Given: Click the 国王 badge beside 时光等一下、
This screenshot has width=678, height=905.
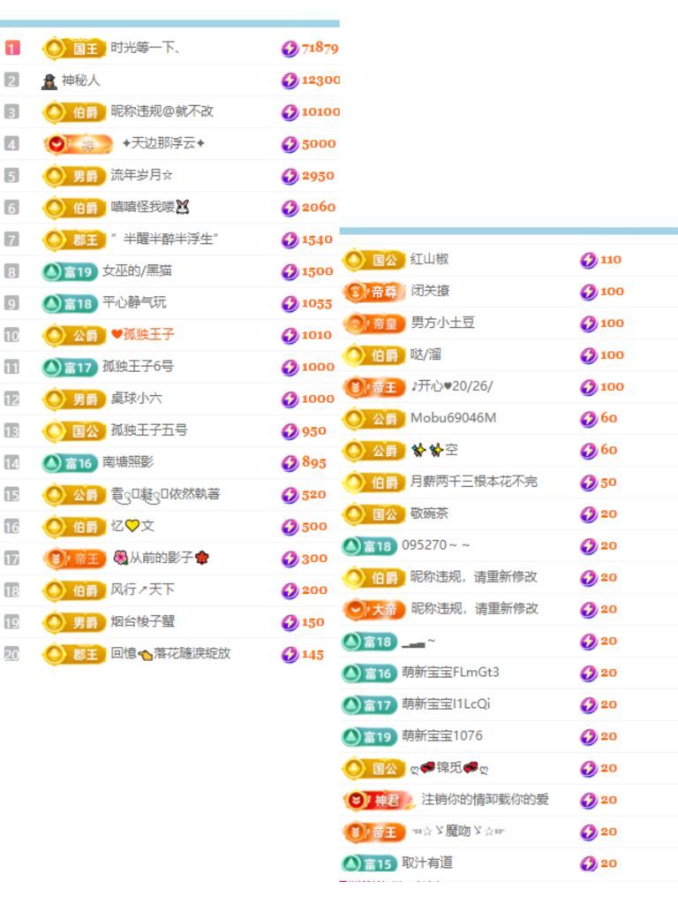Looking at the screenshot, I should (x=74, y=49).
